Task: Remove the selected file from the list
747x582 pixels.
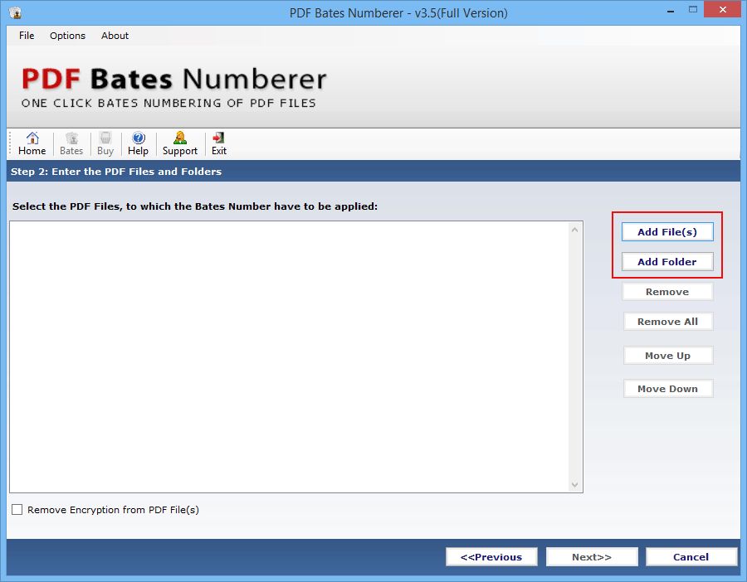Action: point(667,291)
